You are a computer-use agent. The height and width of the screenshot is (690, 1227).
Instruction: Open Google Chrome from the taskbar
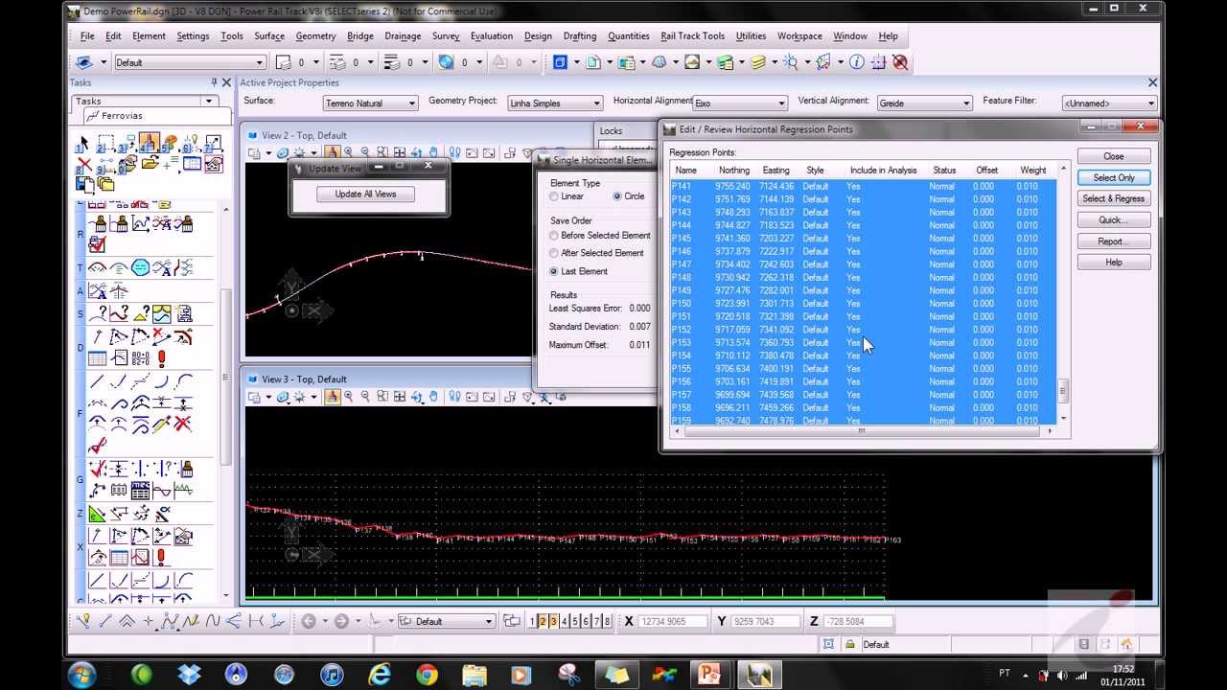point(427,675)
